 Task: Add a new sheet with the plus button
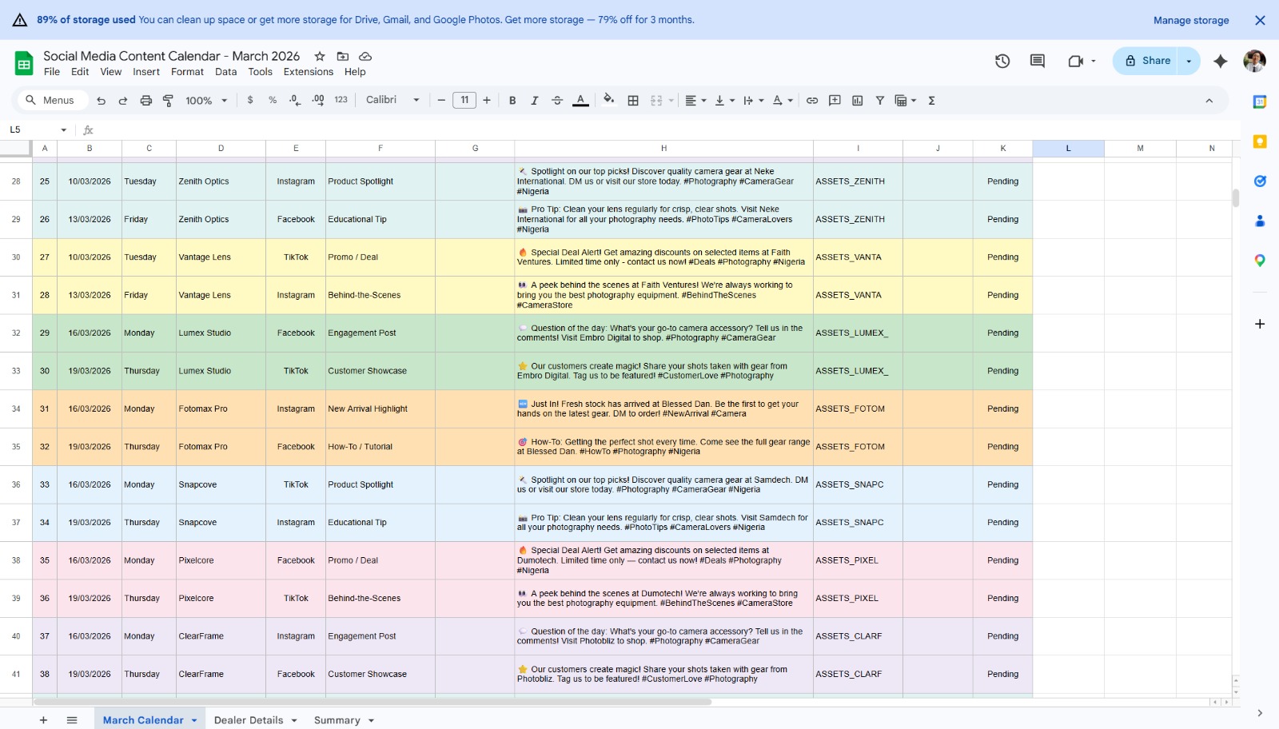click(43, 720)
